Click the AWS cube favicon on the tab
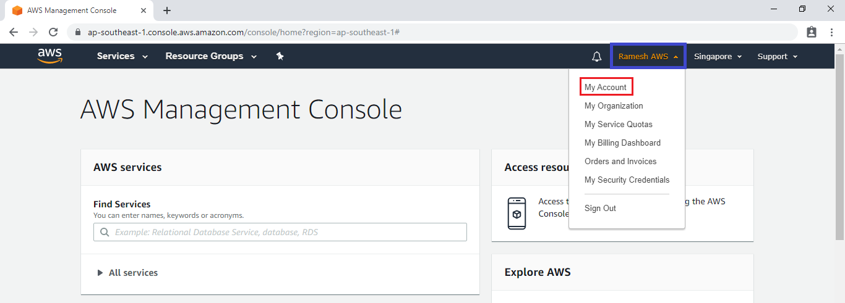 click(17, 10)
